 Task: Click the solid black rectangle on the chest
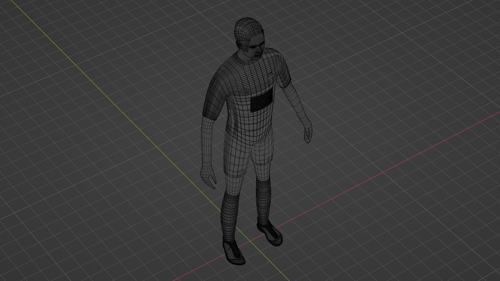point(262,100)
